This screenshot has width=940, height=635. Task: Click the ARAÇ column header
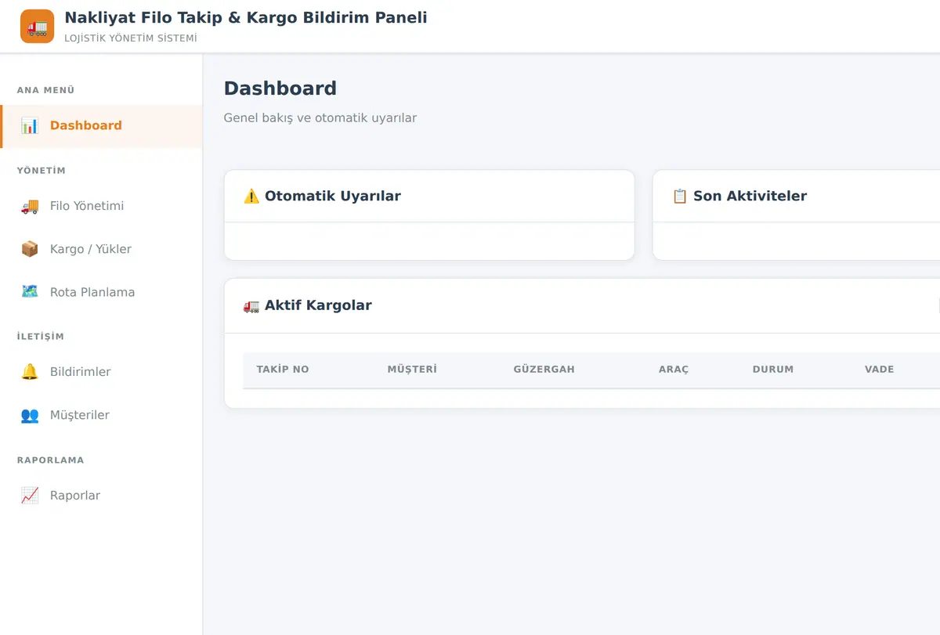point(674,370)
